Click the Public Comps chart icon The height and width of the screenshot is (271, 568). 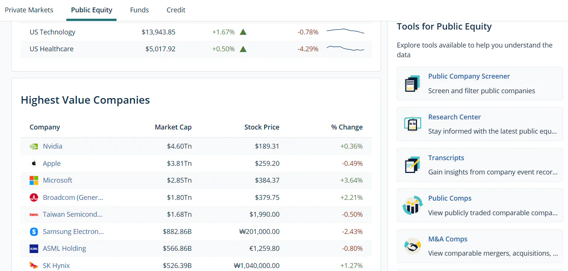pos(413,205)
